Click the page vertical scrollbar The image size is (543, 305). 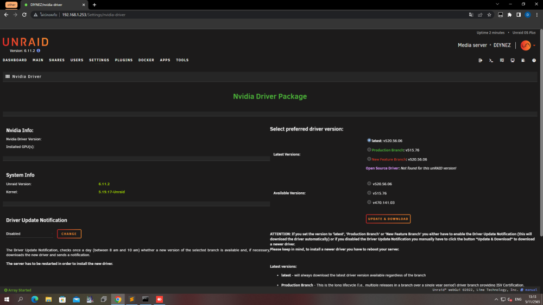tap(541, 133)
